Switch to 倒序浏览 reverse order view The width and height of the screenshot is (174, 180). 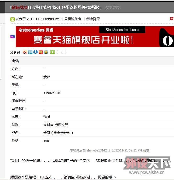(x=93, y=19)
